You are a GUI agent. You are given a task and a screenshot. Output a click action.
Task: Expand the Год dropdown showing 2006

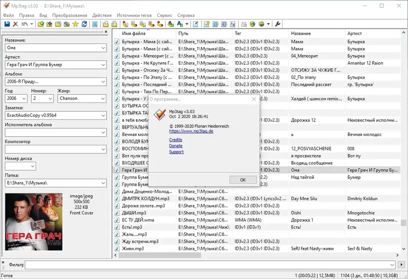pyautogui.click(x=24, y=98)
